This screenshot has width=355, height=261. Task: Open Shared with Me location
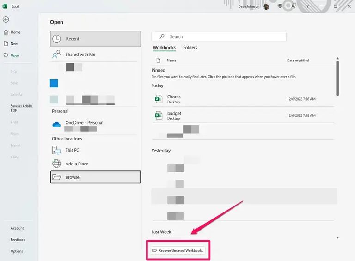(80, 55)
